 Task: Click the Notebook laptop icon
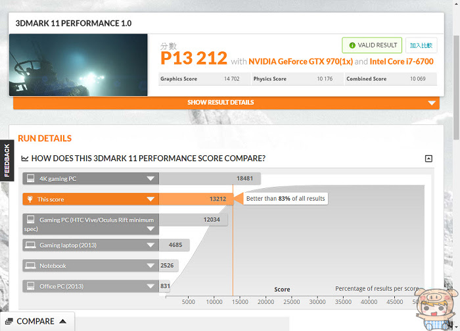pyautogui.click(x=30, y=265)
